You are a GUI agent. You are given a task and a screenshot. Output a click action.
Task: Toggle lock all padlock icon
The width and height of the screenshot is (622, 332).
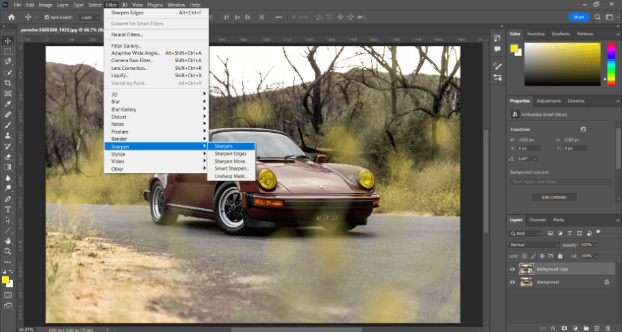coord(560,256)
